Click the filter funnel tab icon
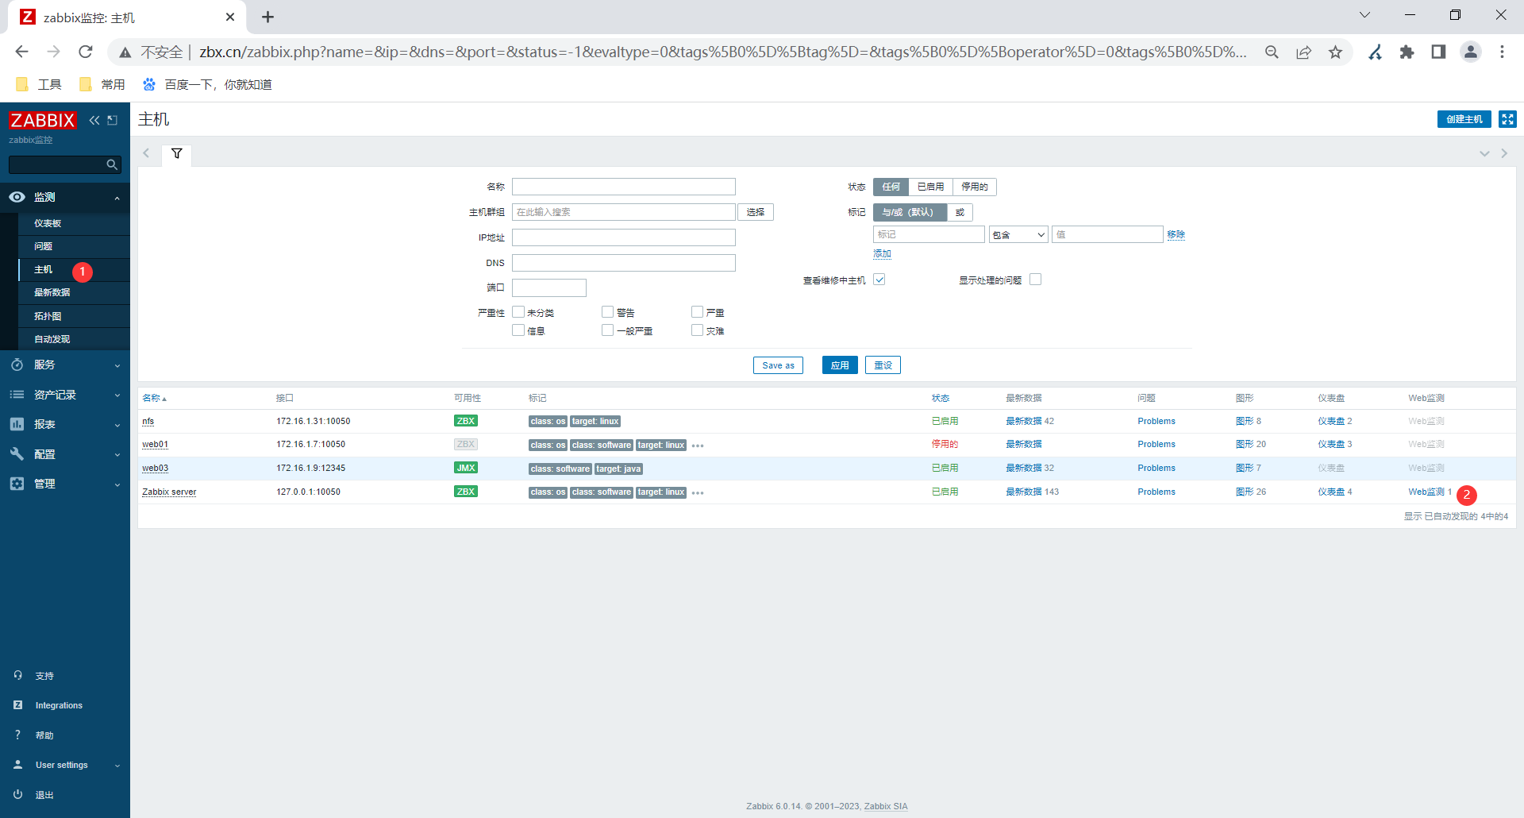 click(177, 153)
